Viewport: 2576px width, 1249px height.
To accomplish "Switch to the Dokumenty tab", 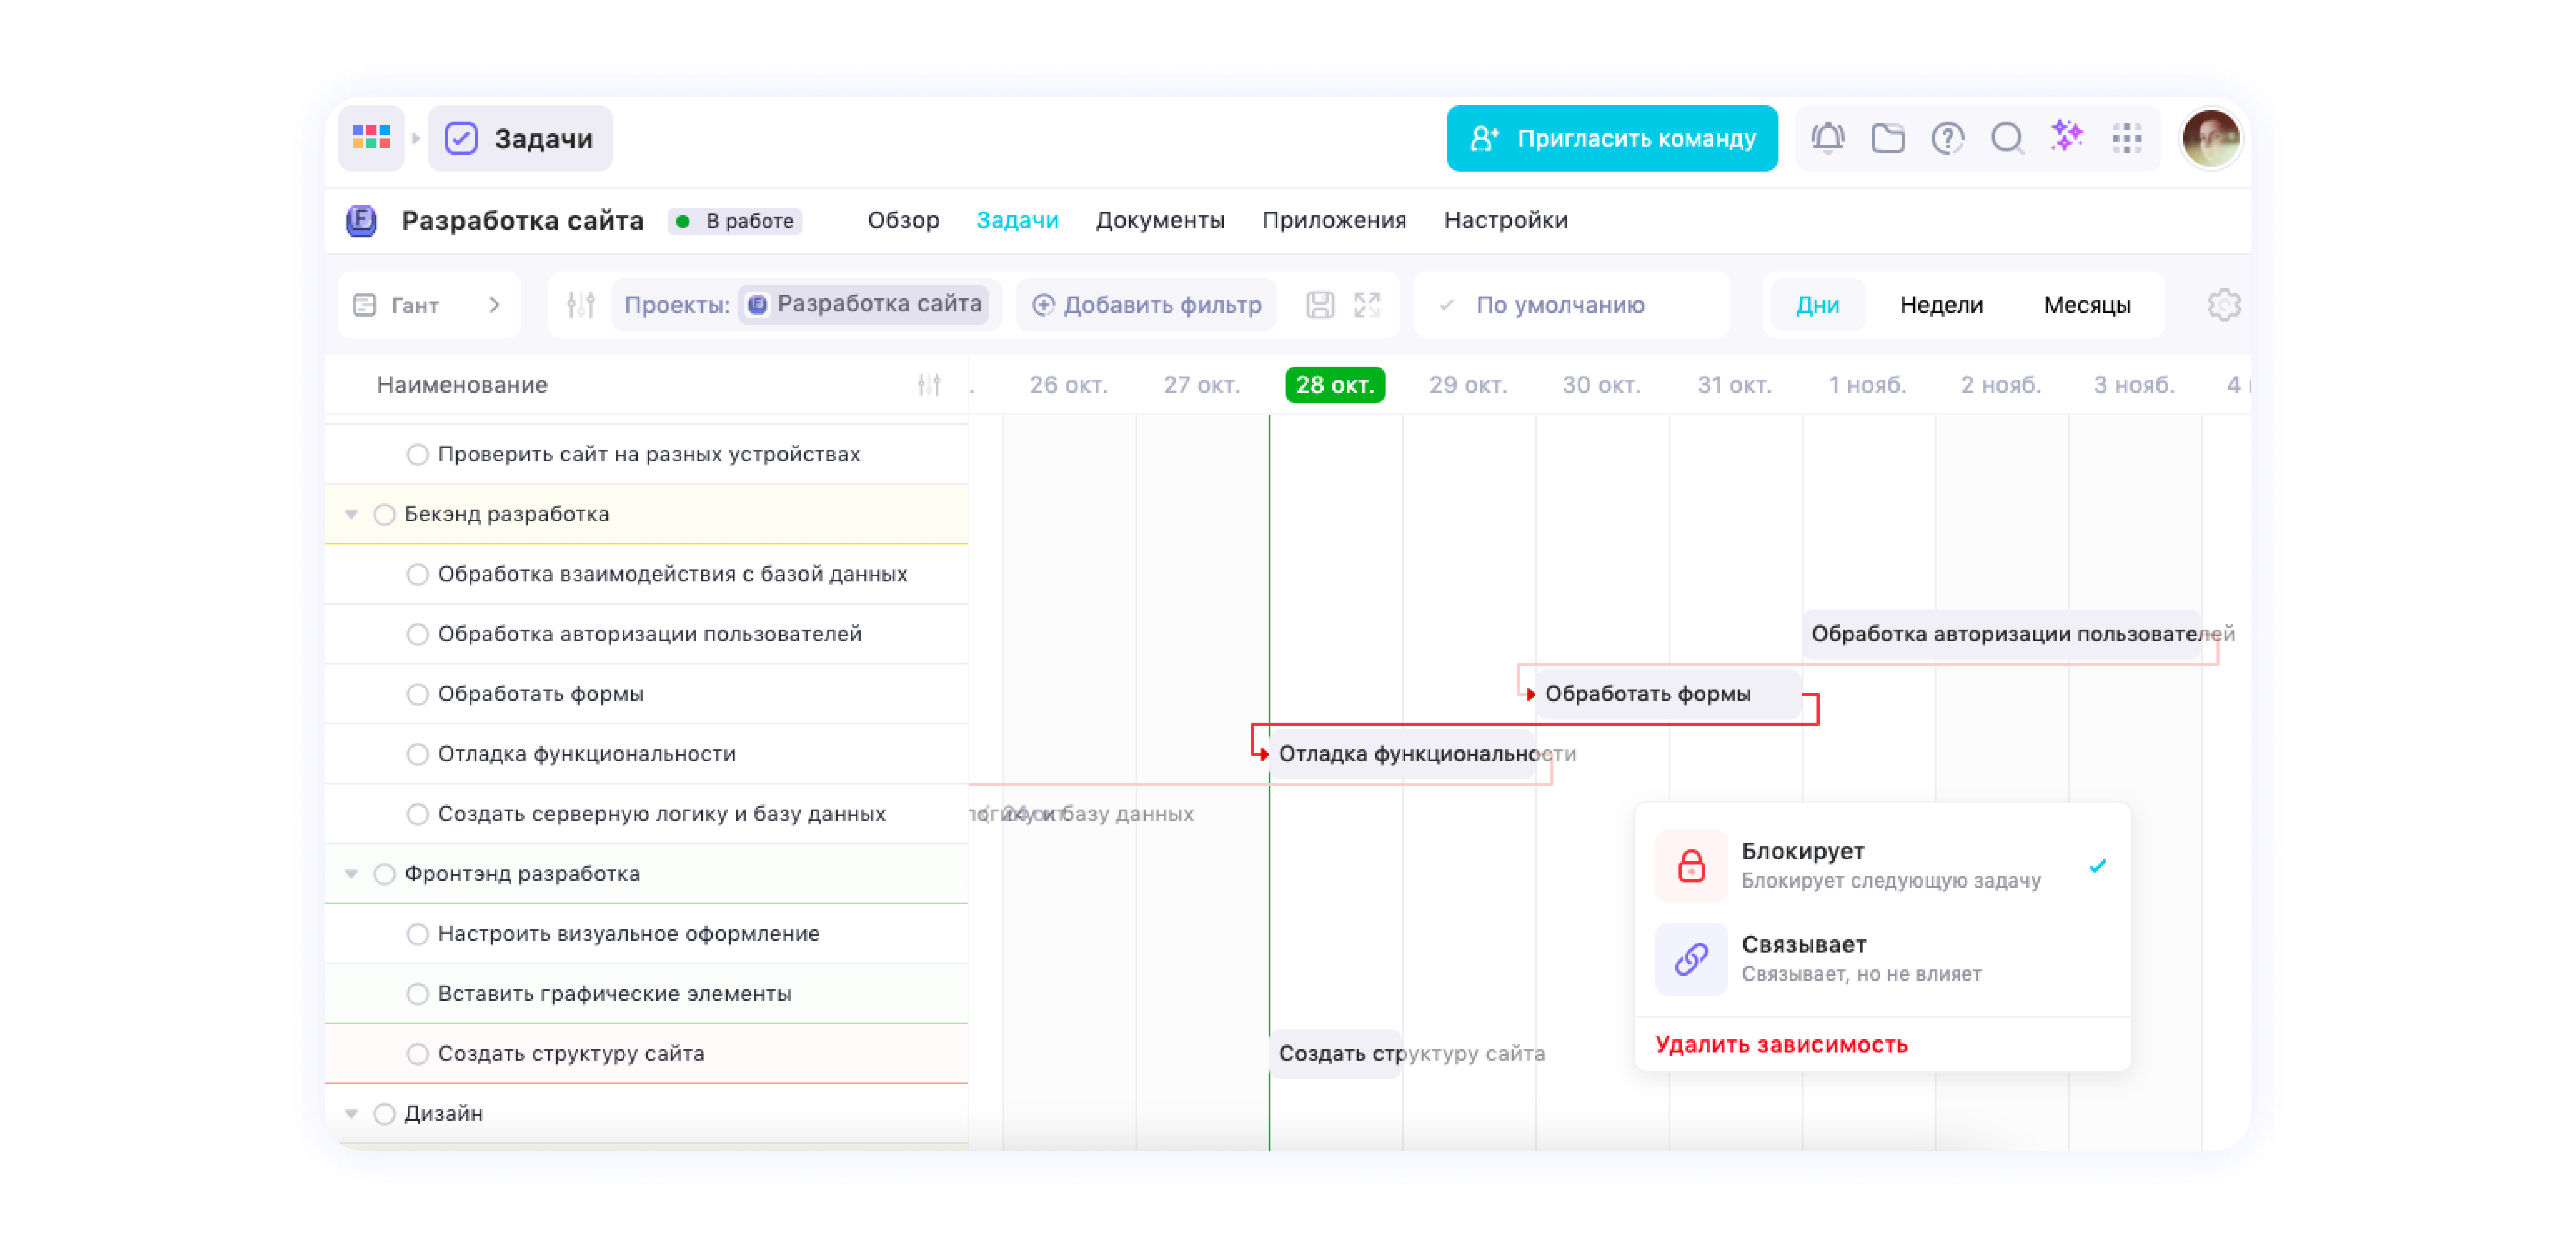I will [1160, 220].
